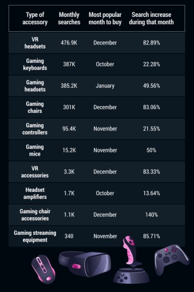Select the "Monthly searches" column header
The width and height of the screenshot is (194, 292).
[69, 18]
